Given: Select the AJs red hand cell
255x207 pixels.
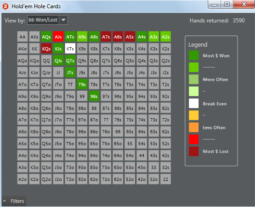Looking at the screenshot, I should [x=58, y=37].
